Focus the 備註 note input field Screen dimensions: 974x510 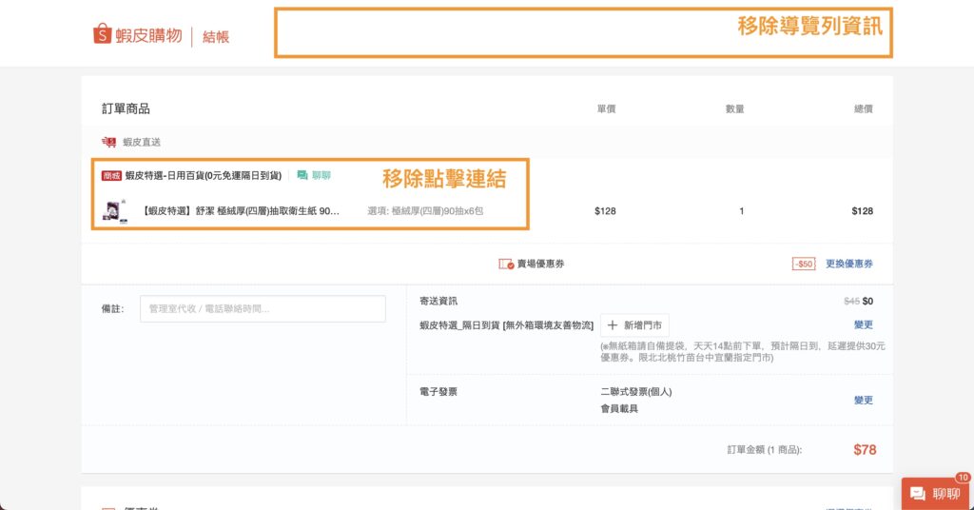tap(263, 308)
